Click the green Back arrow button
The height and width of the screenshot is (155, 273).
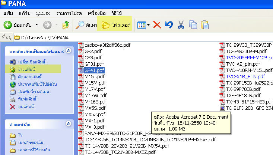[x=8, y=25]
